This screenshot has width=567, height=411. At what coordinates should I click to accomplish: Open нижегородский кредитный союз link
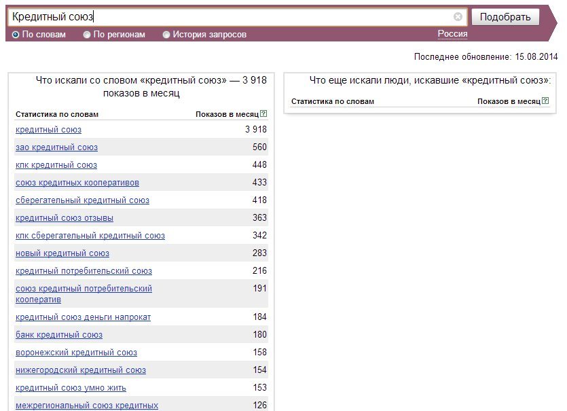click(81, 370)
